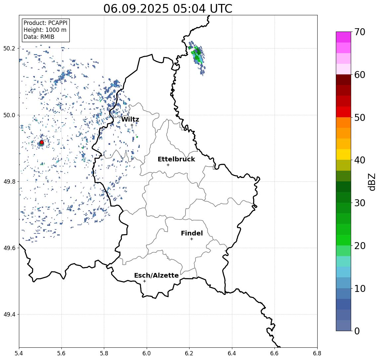
Task: Click the colorbar tick label 60
Action: pos(360,75)
